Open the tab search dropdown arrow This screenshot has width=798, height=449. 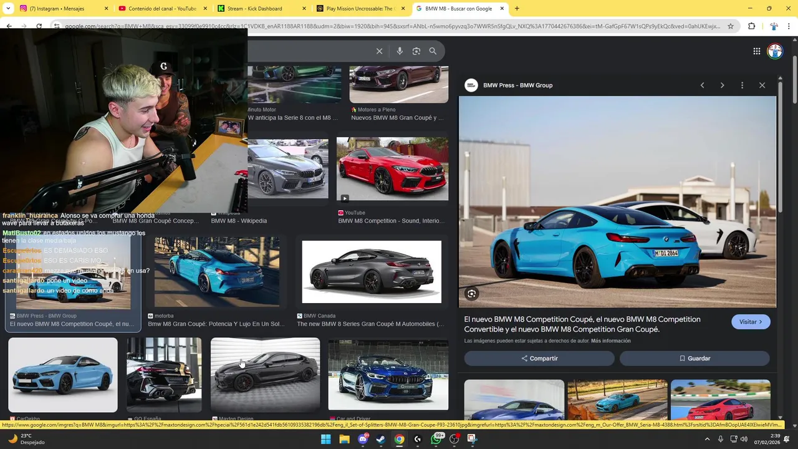tap(8, 9)
